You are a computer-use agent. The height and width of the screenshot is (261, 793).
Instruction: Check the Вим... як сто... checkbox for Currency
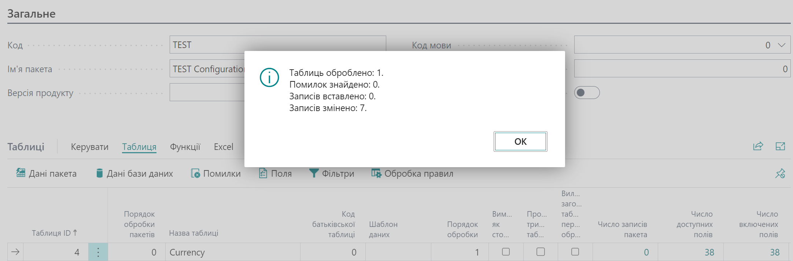pos(506,252)
